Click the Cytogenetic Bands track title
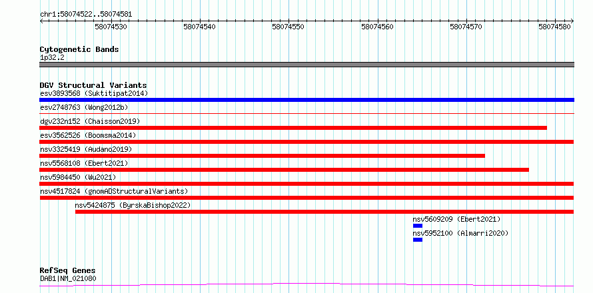593x293 pixels. (x=79, y=49)
